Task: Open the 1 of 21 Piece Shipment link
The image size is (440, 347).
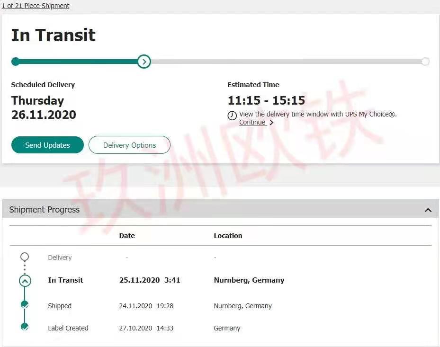Action: click(36, 6)
